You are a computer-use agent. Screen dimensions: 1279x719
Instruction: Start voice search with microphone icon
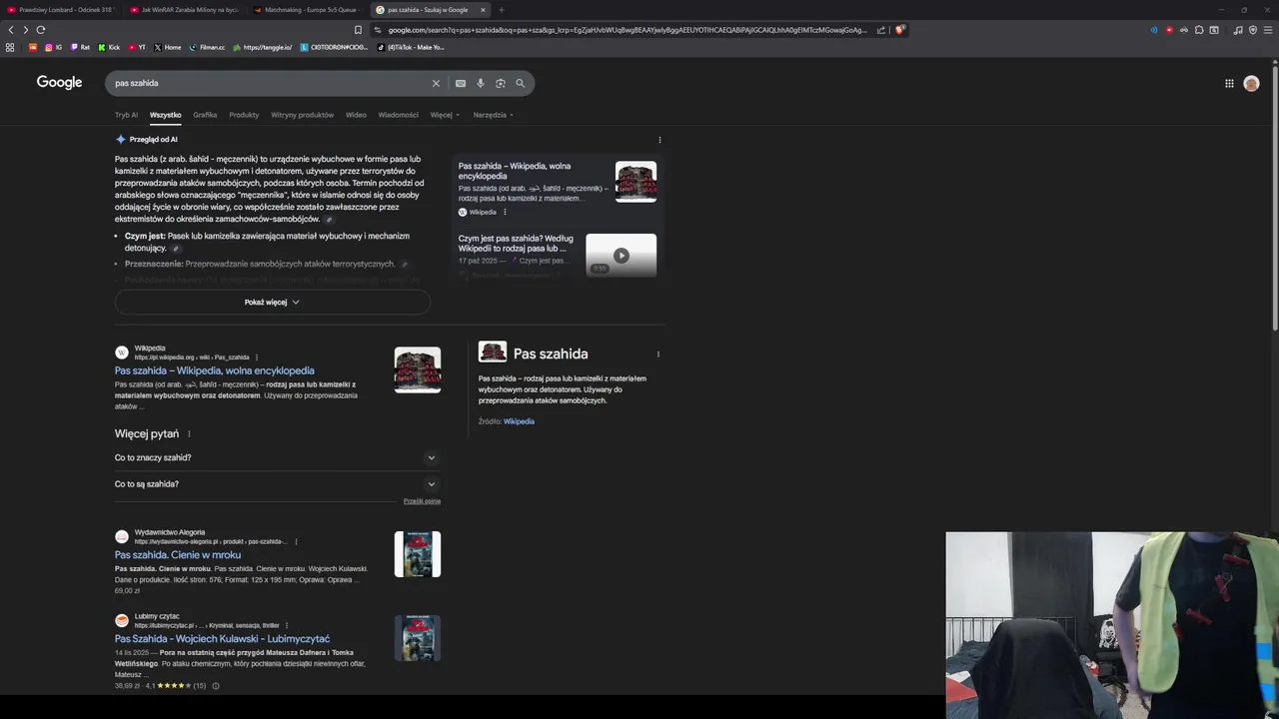(x=481, y=84)
